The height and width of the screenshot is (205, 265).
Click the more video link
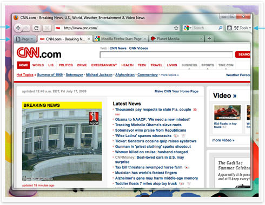[223, 140]
